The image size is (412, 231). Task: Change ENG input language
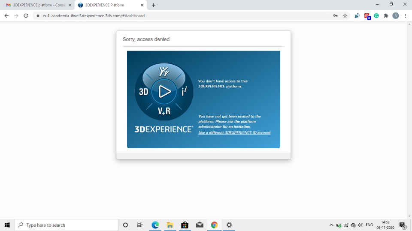click(x=369, y=225)
